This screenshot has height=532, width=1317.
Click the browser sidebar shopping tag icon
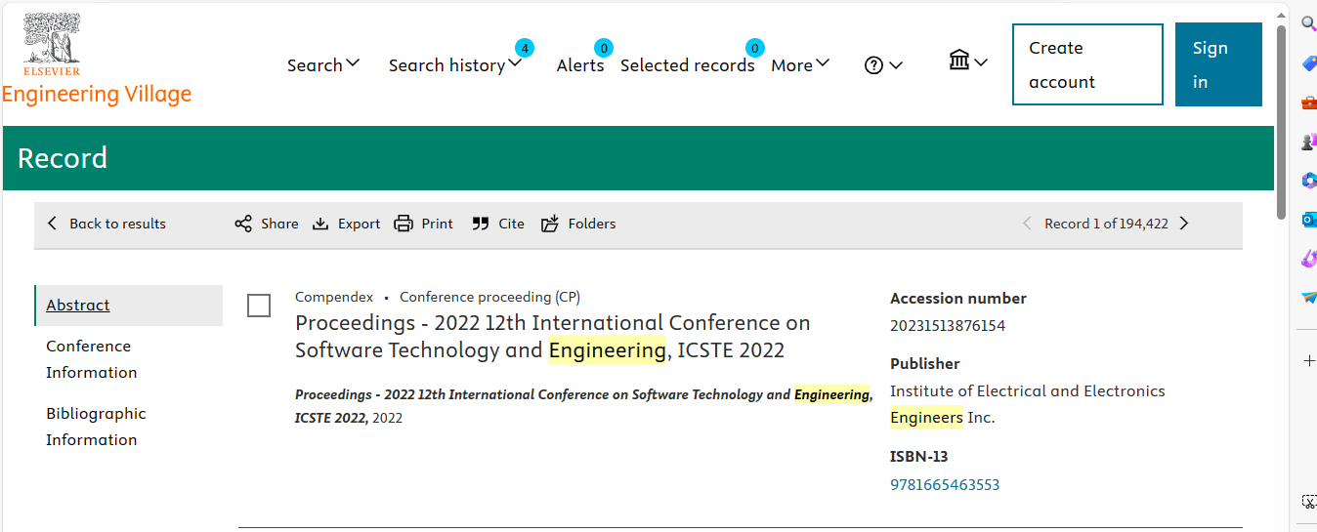pos(1309,62)
